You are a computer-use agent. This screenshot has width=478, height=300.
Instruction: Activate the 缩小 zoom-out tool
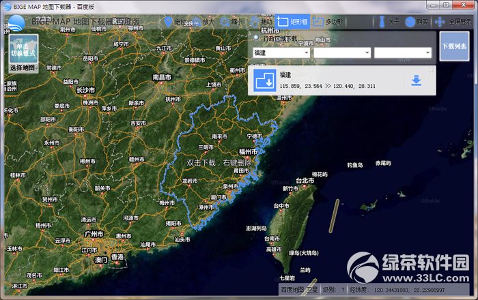coord(231,22)
